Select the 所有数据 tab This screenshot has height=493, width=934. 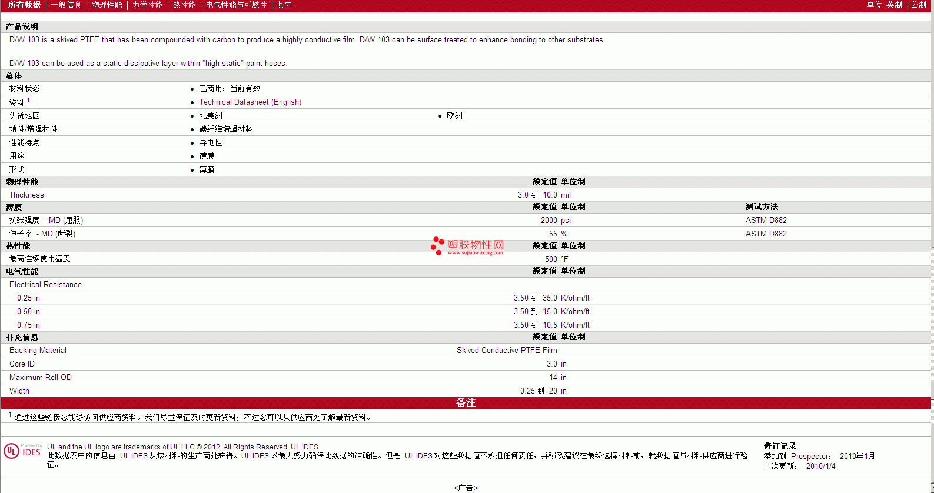(x=24, y=5)
